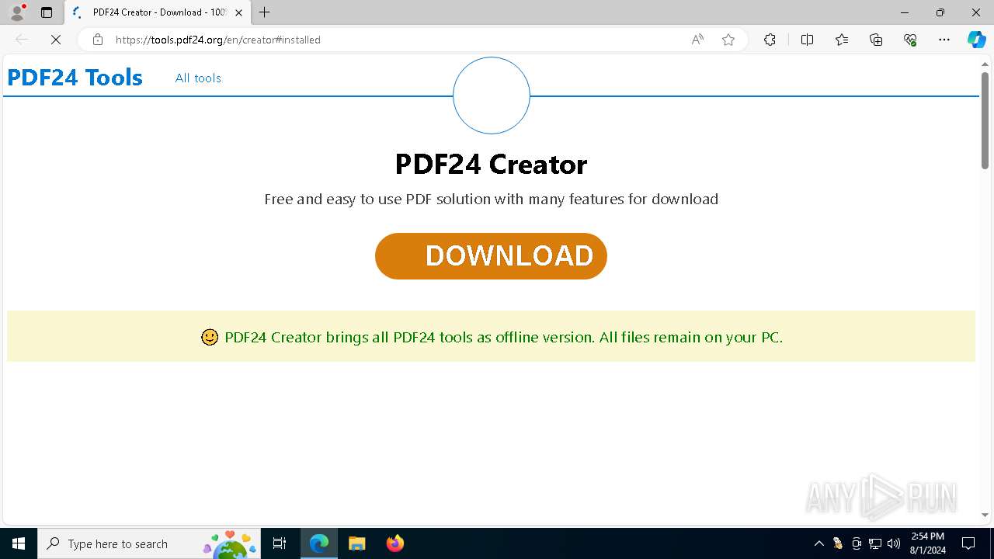
Task: Click the Windows search box
Action: (149, 543)
